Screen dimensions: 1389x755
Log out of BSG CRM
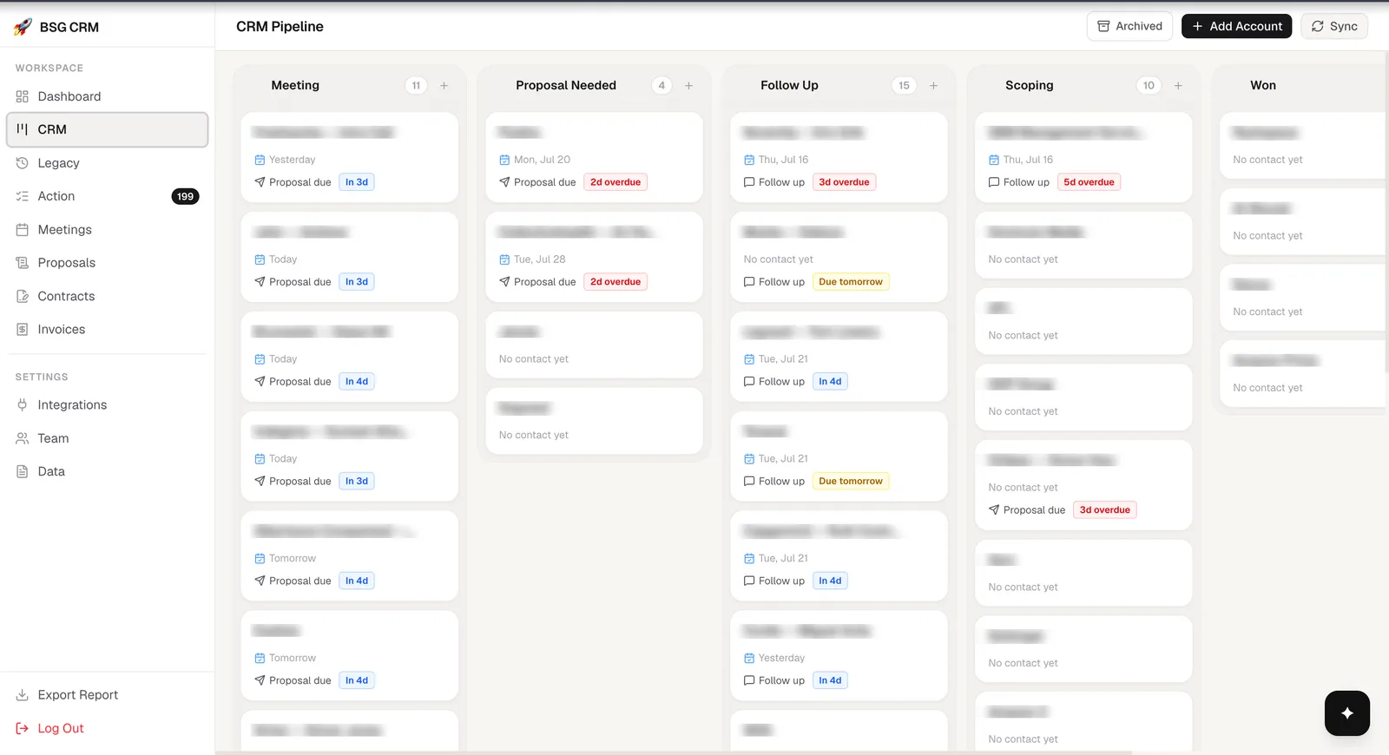point(108,729)
